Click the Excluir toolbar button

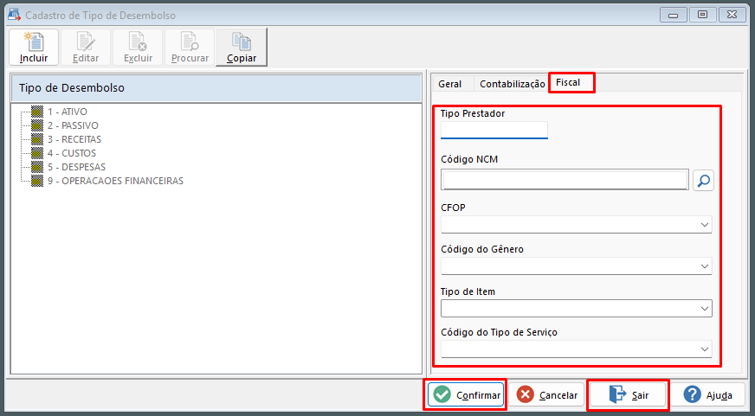138,47
